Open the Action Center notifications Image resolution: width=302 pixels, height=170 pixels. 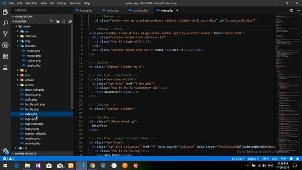click(295, 166)
